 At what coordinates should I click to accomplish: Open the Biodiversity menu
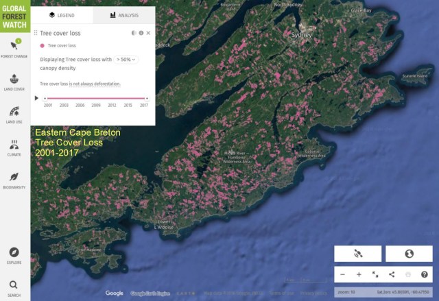(14, 181)
